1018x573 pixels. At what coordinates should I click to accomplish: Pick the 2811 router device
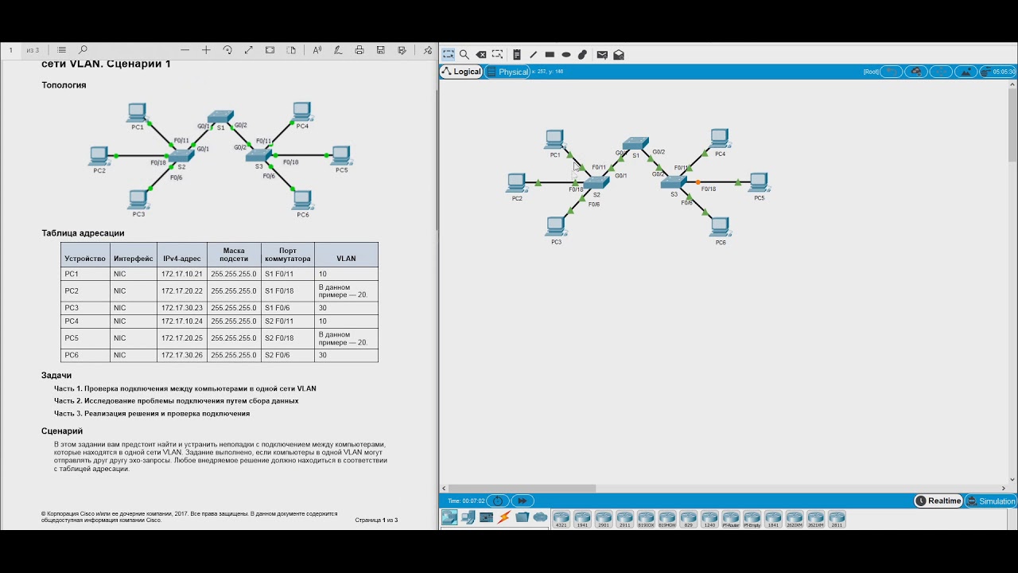(837, 520)
